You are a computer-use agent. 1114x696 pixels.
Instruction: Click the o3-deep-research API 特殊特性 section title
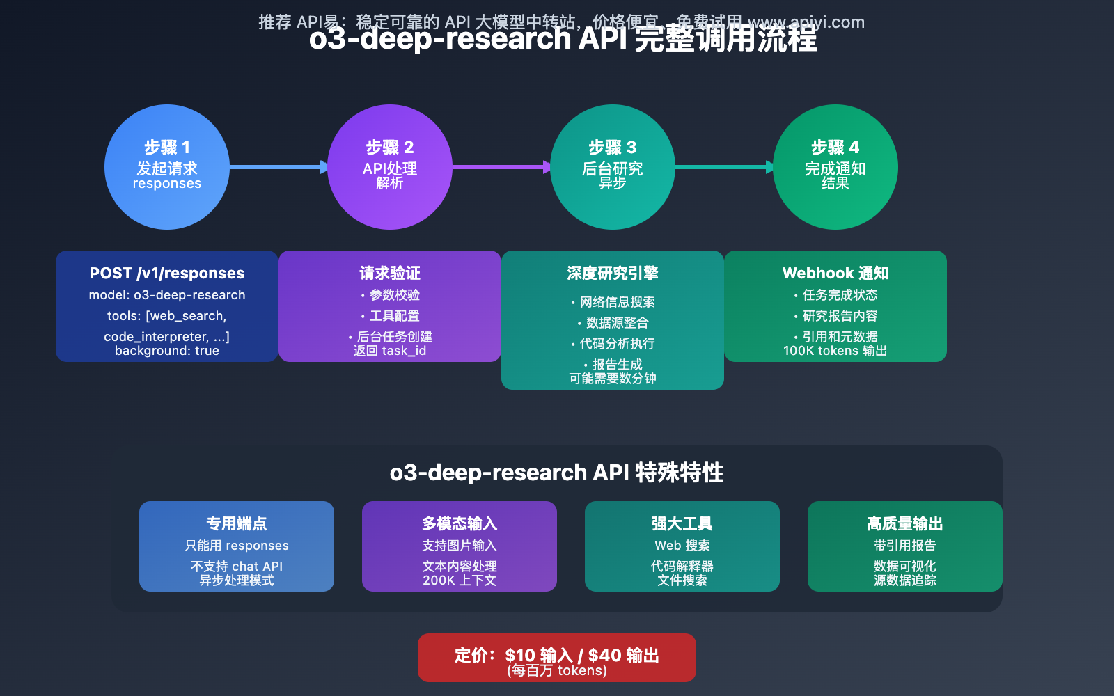[557, 473]
